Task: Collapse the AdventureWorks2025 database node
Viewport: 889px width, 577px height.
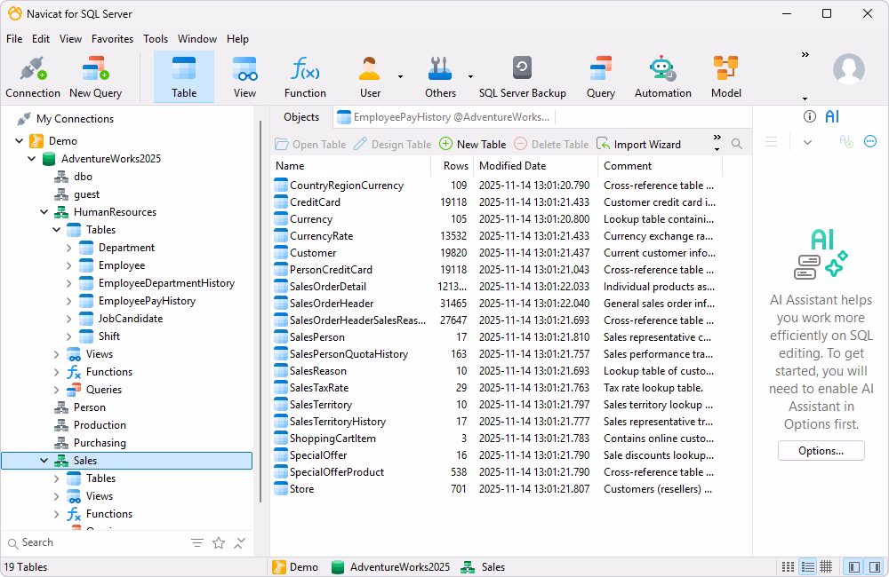Action: [32, 159]
